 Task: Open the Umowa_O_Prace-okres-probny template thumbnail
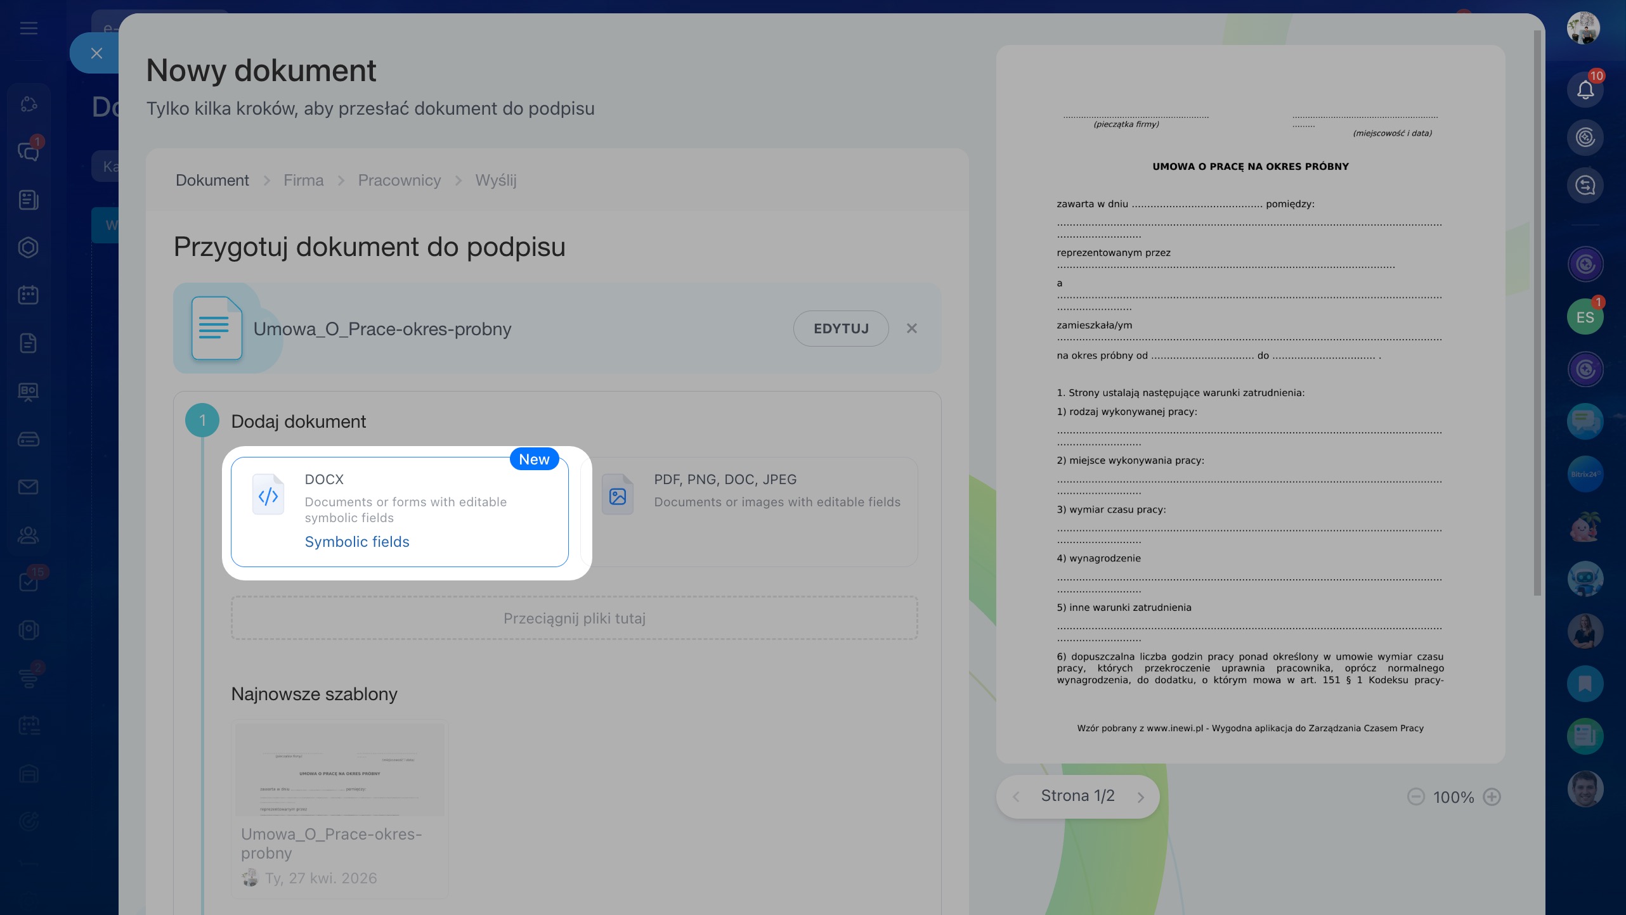tap(339, 770)
